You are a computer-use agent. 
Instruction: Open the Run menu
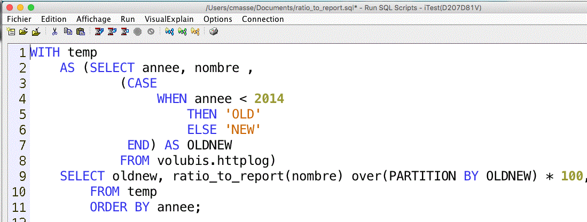128,19
